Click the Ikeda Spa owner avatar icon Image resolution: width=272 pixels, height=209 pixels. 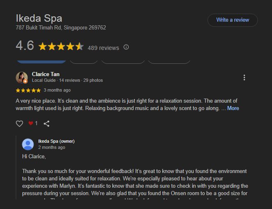pos(28,144)
